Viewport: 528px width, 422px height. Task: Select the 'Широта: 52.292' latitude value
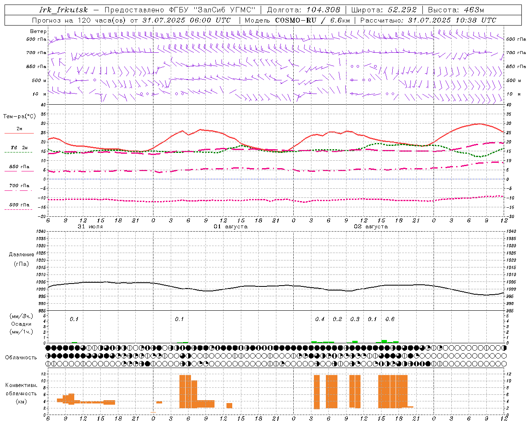coord(384,10)
